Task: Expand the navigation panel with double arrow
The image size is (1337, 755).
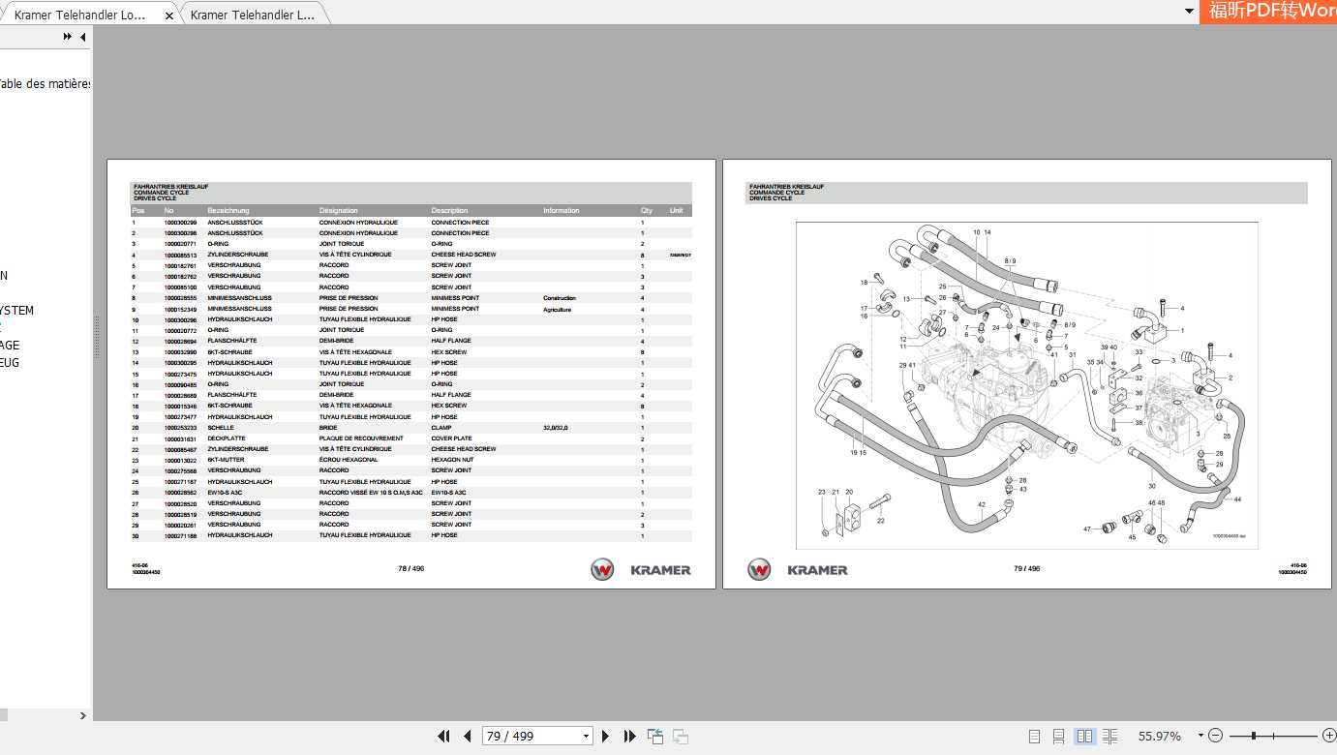Action: point(68,37)
